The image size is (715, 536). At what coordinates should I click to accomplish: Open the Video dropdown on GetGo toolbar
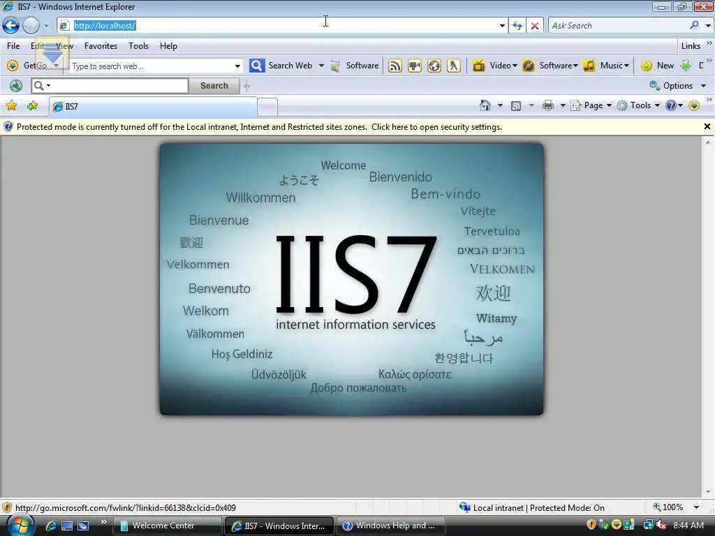coord(515,66)
